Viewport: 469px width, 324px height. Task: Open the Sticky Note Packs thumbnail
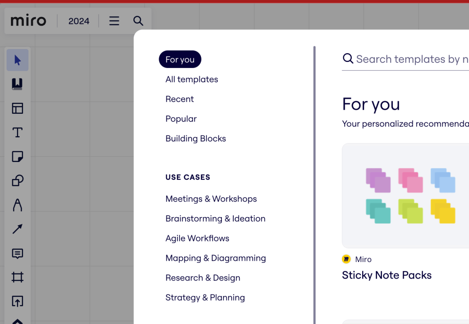[x=406, y=196]
